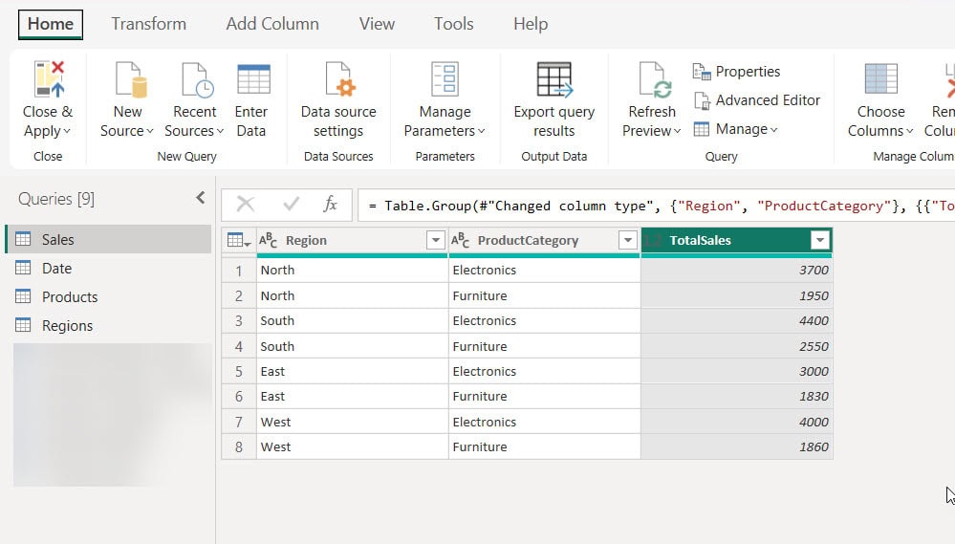Click the cell with value 4400
Image resolution: width=955 pixels, height=544 pixels.
click(x=736, y=320)
